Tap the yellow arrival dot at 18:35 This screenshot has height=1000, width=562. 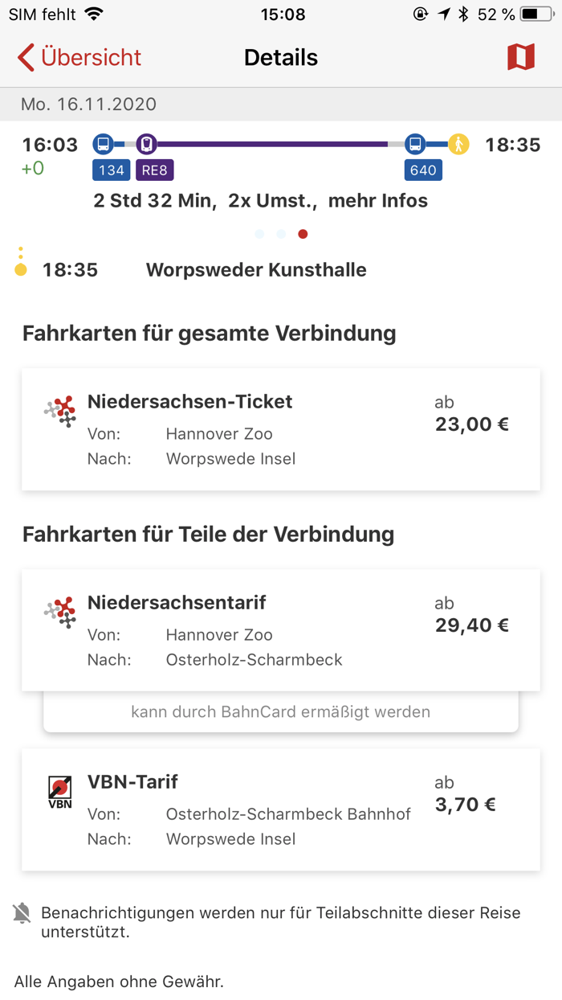click(x=22, y=269)
